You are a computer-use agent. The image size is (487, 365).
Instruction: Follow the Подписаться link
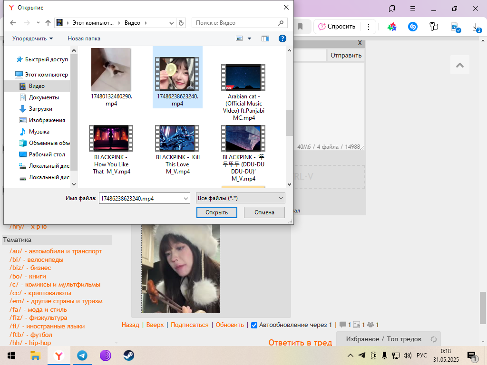(x=189, y=325)
